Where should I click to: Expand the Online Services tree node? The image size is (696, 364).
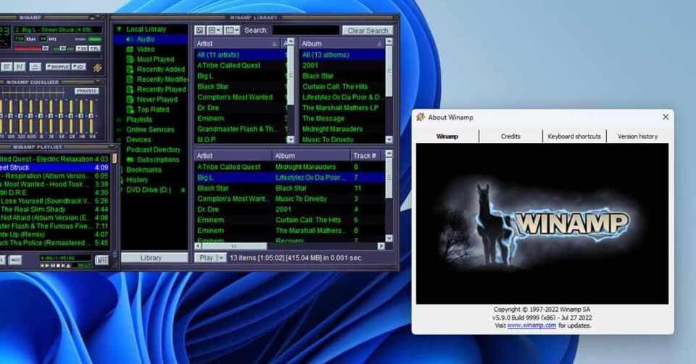coord(118,130)
